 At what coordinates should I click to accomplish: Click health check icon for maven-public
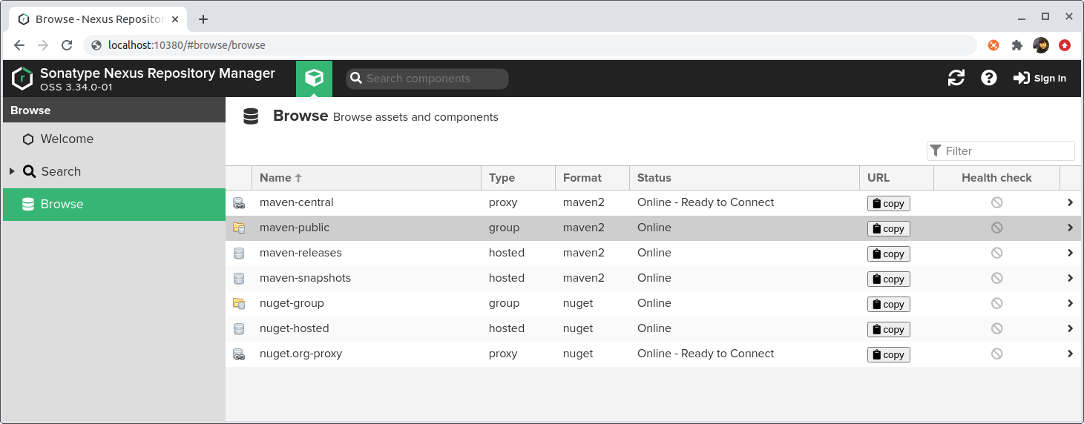tap(996, 228)
